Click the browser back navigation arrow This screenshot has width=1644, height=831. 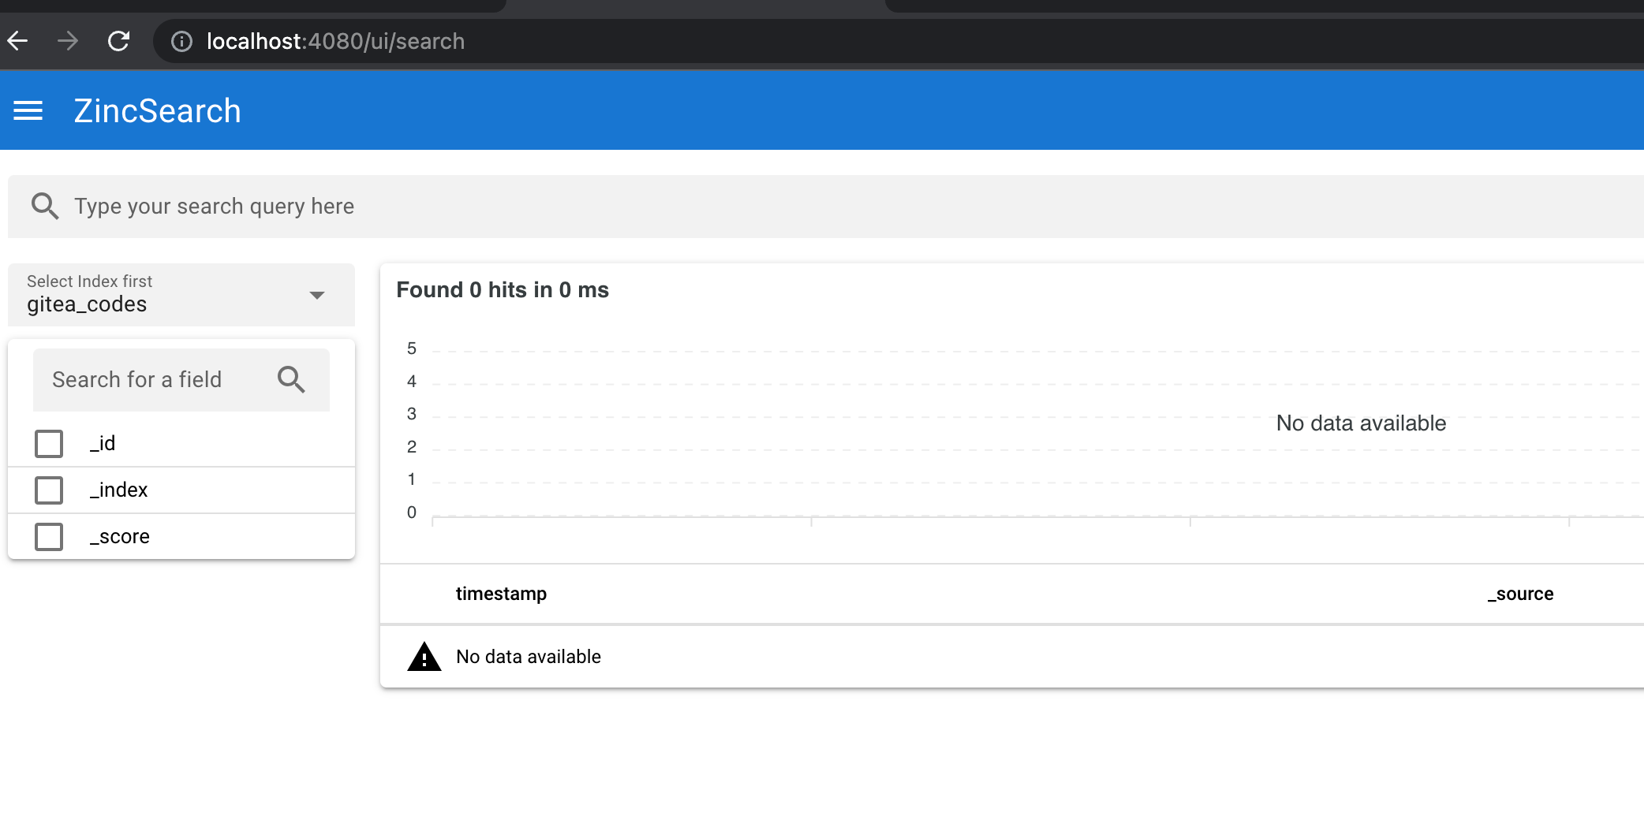[x=17, y=41]
